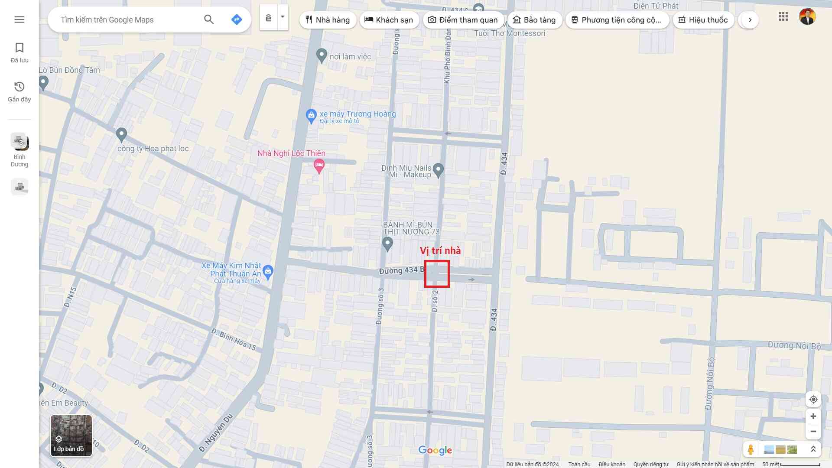Click the search magnifier icon
The width and height of the screenshot is (832, 468).
point(209,19)
